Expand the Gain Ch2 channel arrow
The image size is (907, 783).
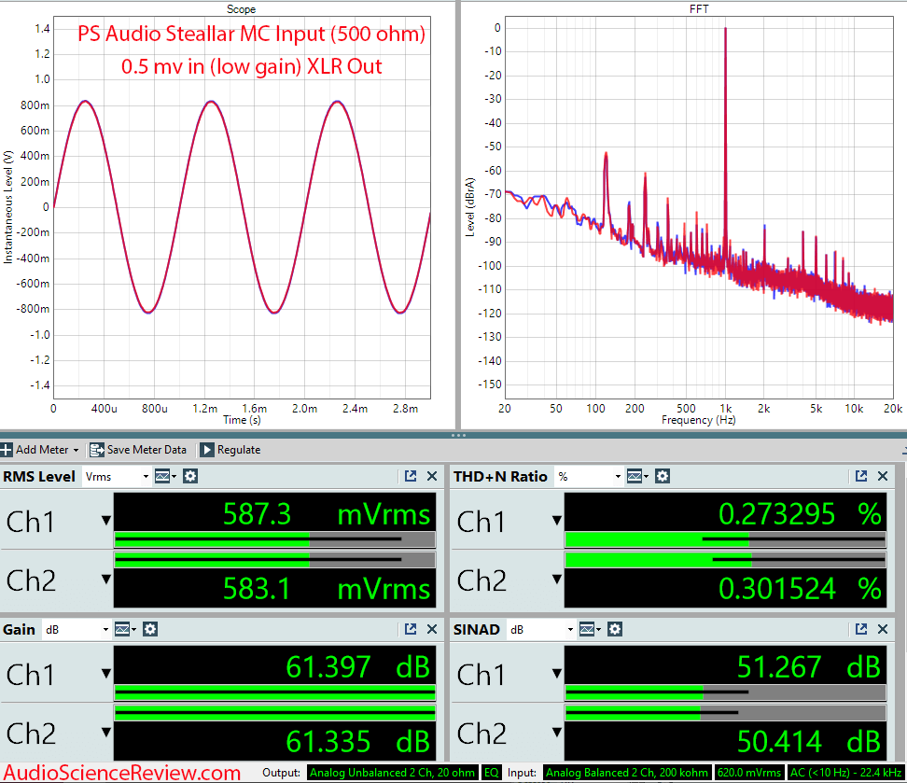tap(105, 732)
